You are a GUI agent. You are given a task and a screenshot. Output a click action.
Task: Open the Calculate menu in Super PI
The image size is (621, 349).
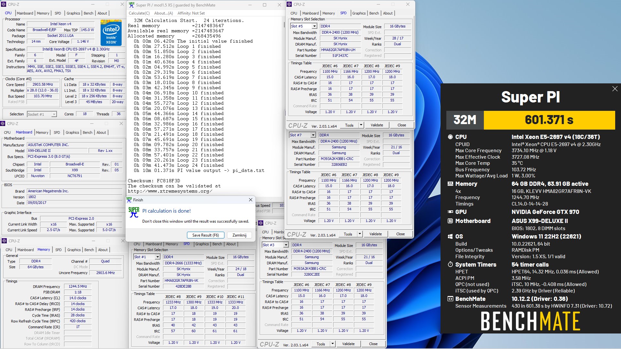point(139,13)
